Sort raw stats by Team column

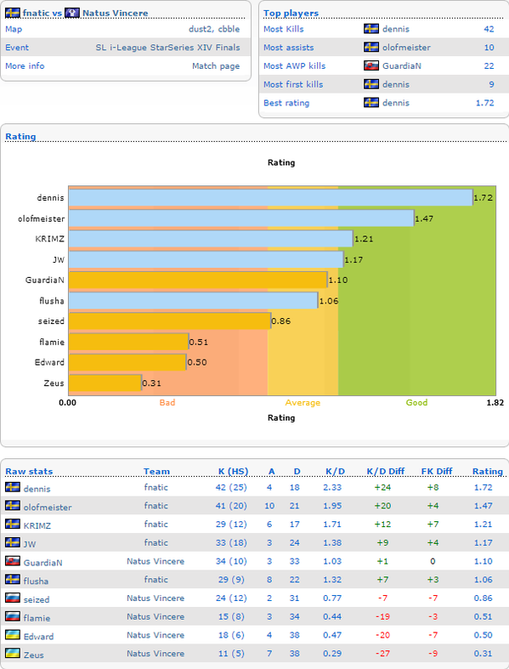(x=156, y=472)
